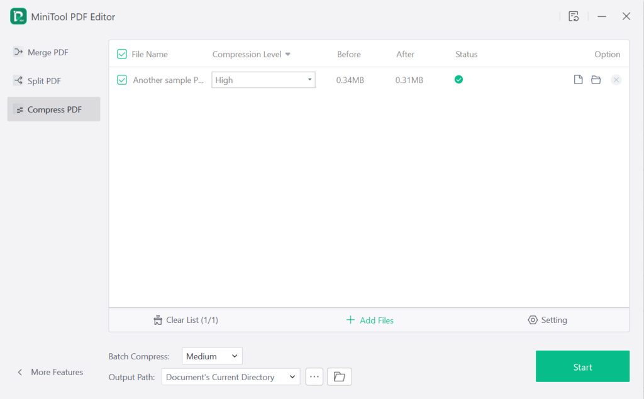644x399 pixels.
Task: Click the gear icon beside Setting
Action: tap(533, 320)
